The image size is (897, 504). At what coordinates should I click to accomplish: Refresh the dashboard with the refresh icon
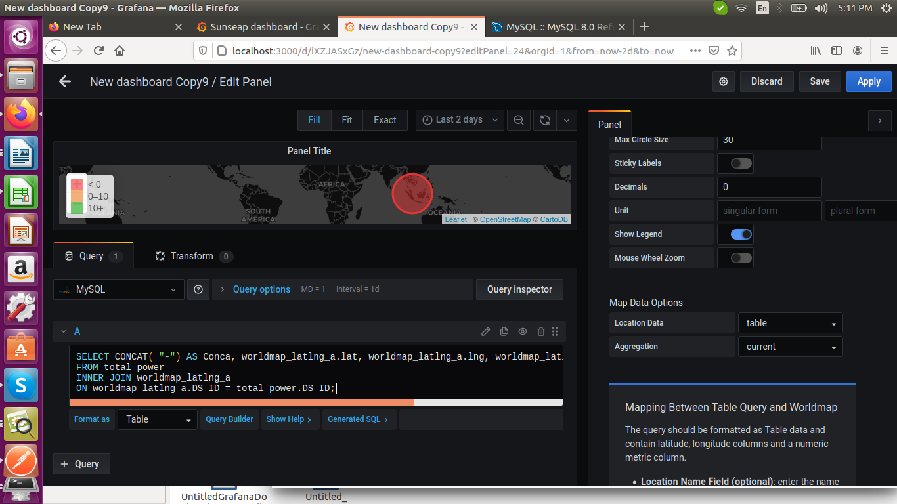click(545, 119)
